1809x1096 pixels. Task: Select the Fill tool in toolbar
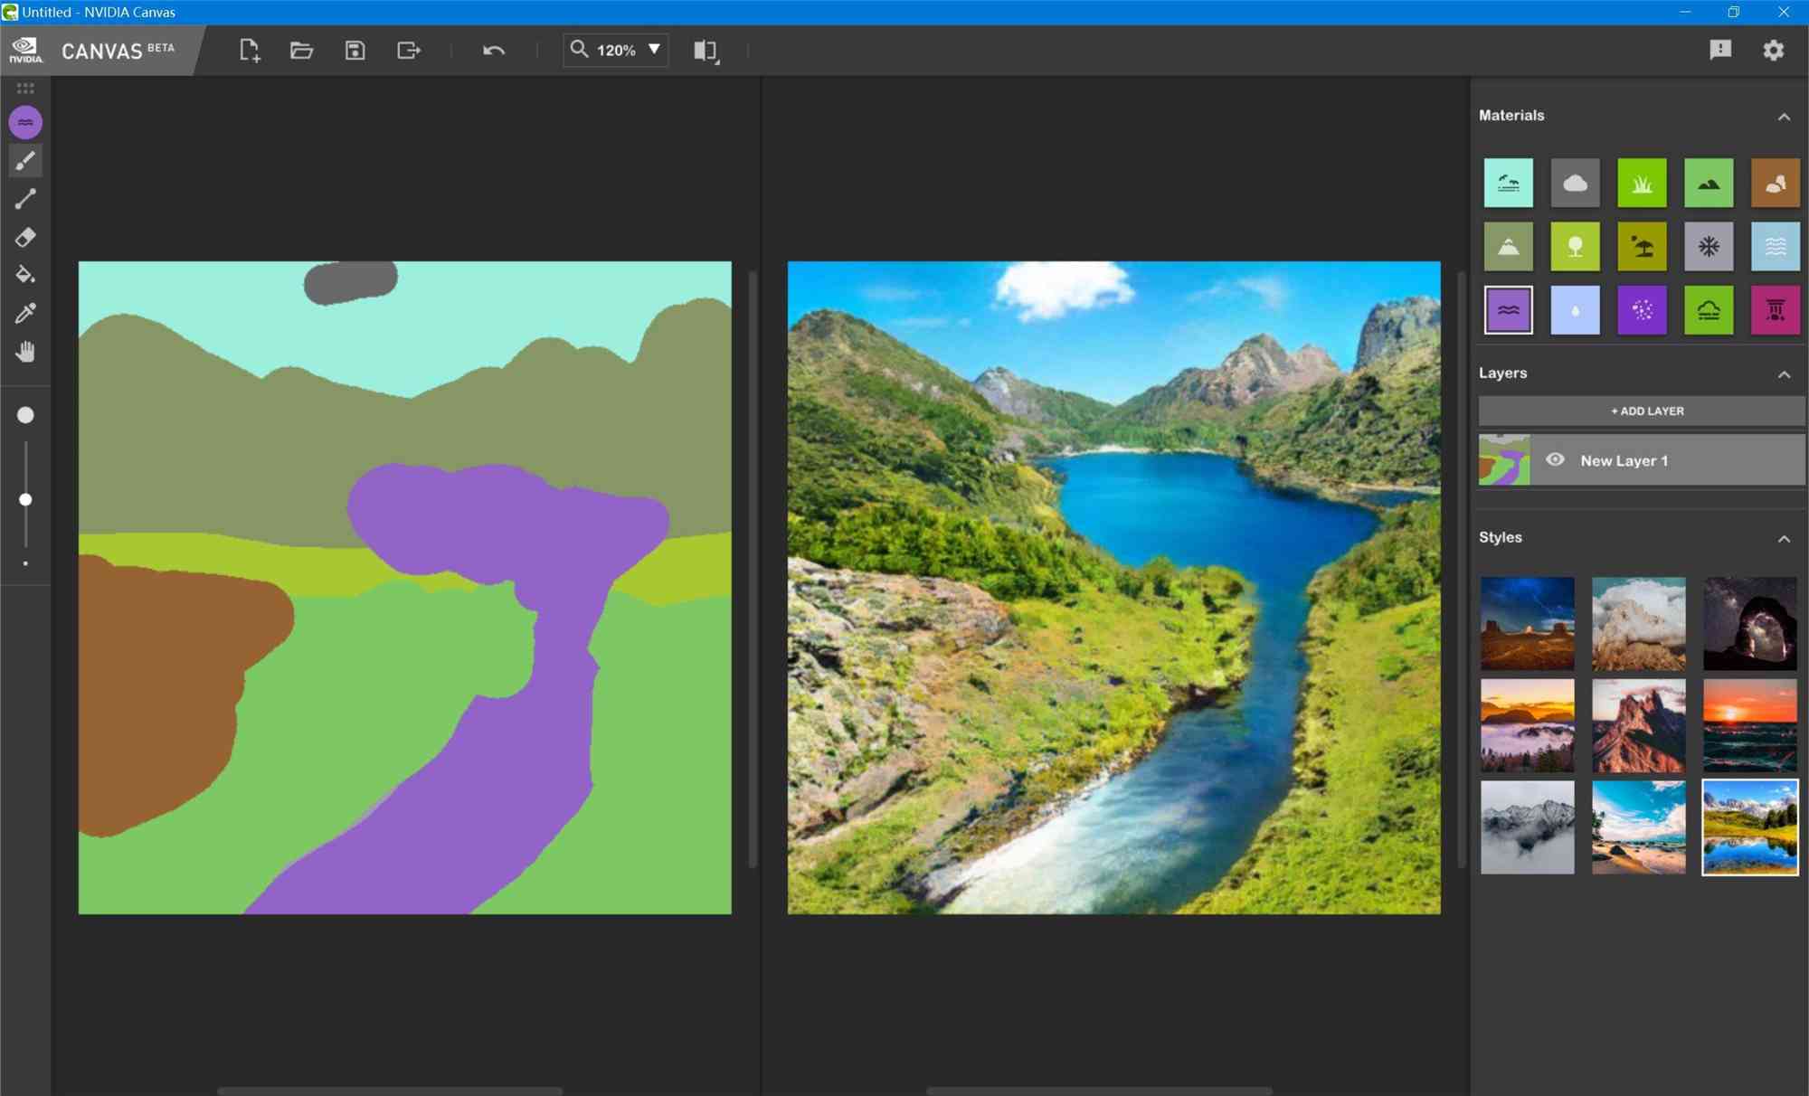tap(26, 275)
